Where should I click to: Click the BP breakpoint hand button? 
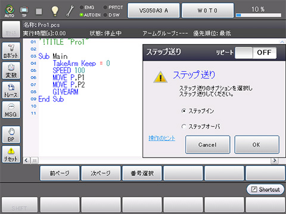(x=11, y=134)
